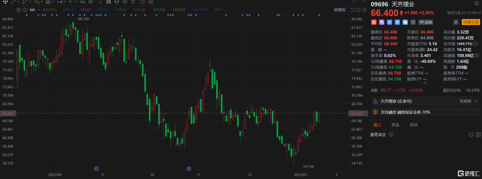
Task: Click the grid layout icon in order panel
Action: point(478,134)
